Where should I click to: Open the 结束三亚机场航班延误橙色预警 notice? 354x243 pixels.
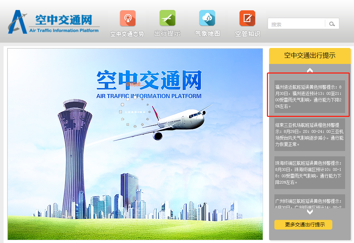pos(310,135)
